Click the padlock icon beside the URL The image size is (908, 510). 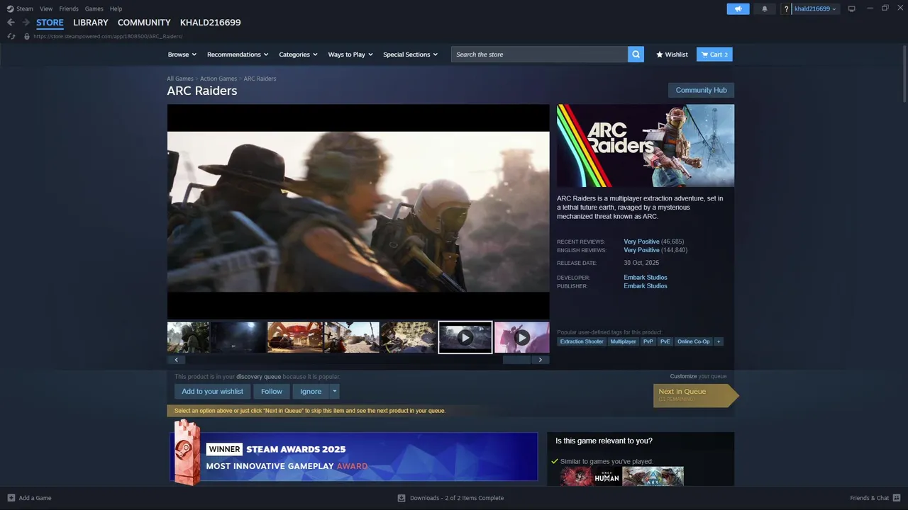pyautogui.click(x=27, y=36)
